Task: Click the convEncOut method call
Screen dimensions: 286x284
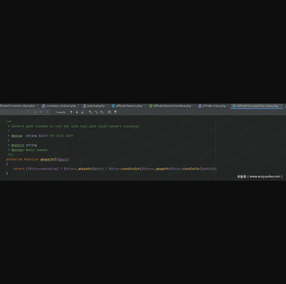Action: (131, 169)
